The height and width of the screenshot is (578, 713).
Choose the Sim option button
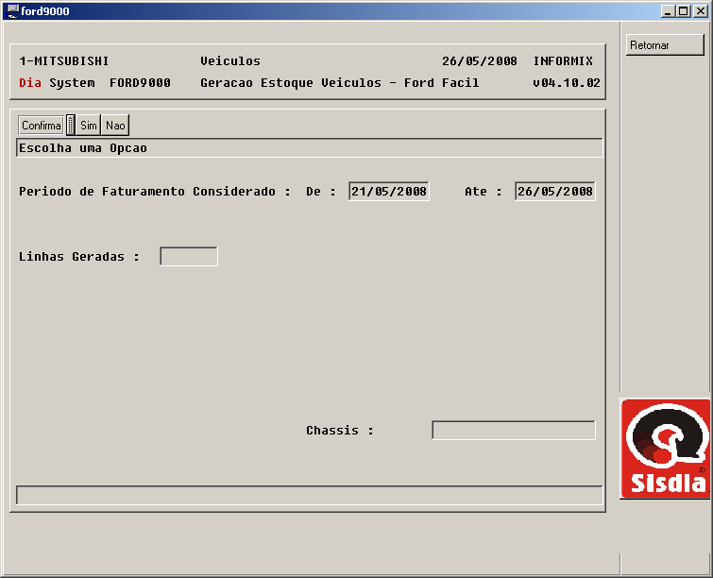[x=88, y=125]
